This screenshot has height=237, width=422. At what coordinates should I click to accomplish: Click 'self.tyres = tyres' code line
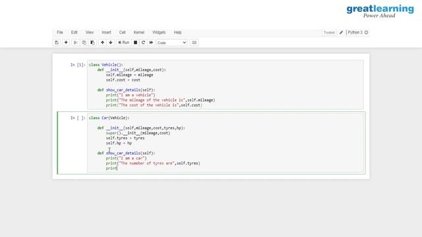click(125, 138)
